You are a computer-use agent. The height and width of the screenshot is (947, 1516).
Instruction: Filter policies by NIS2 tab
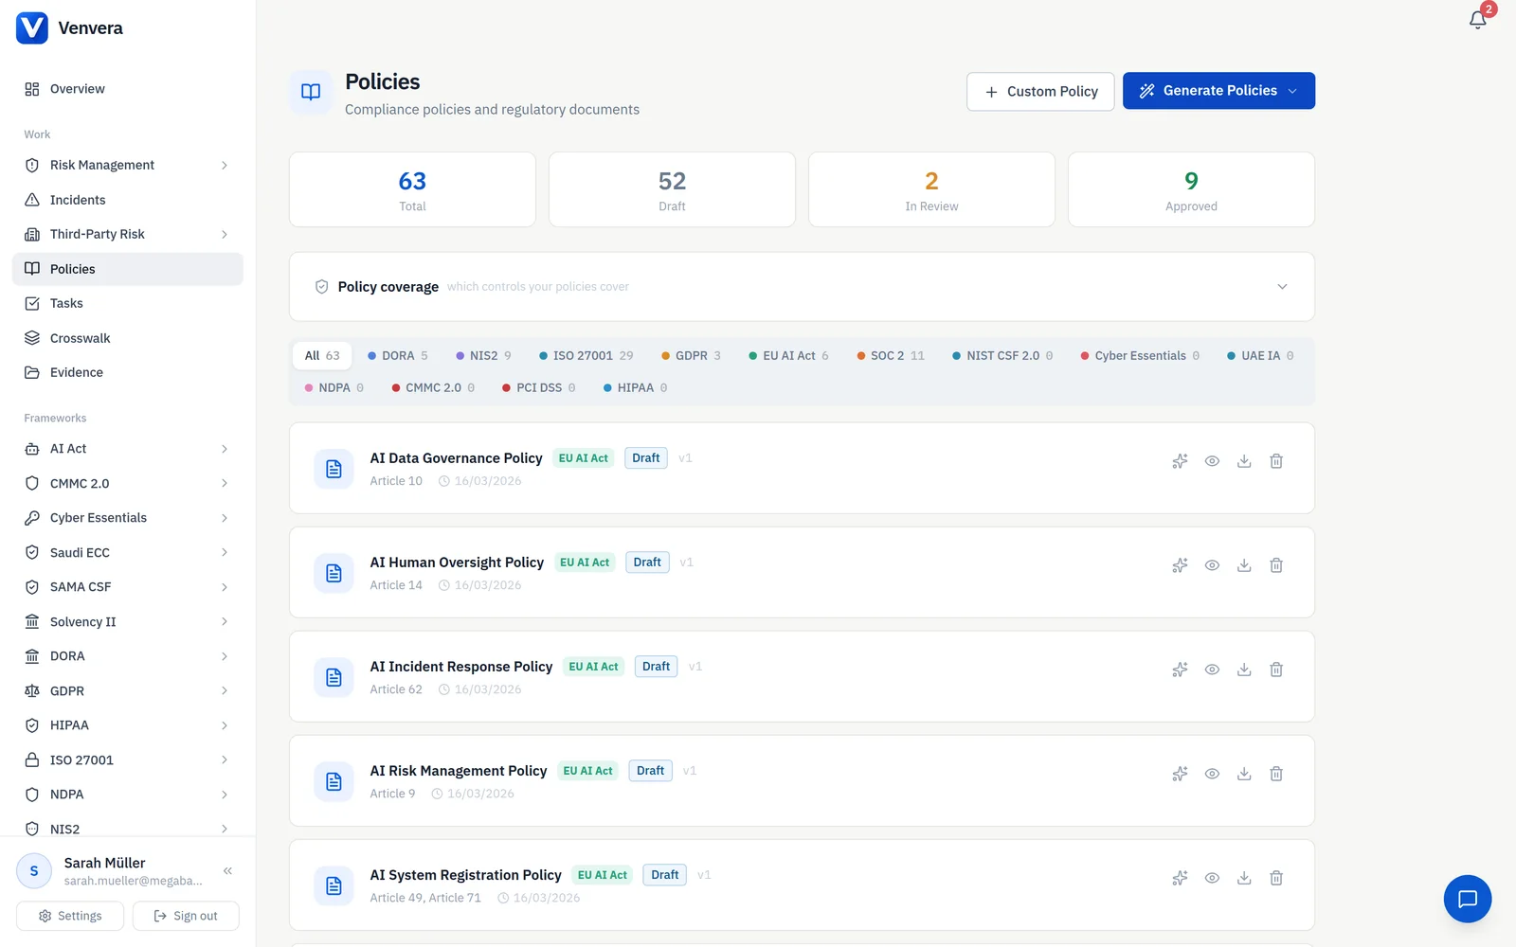point(483,355)
